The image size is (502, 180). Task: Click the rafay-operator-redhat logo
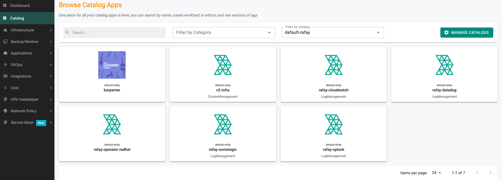(112, 124)
